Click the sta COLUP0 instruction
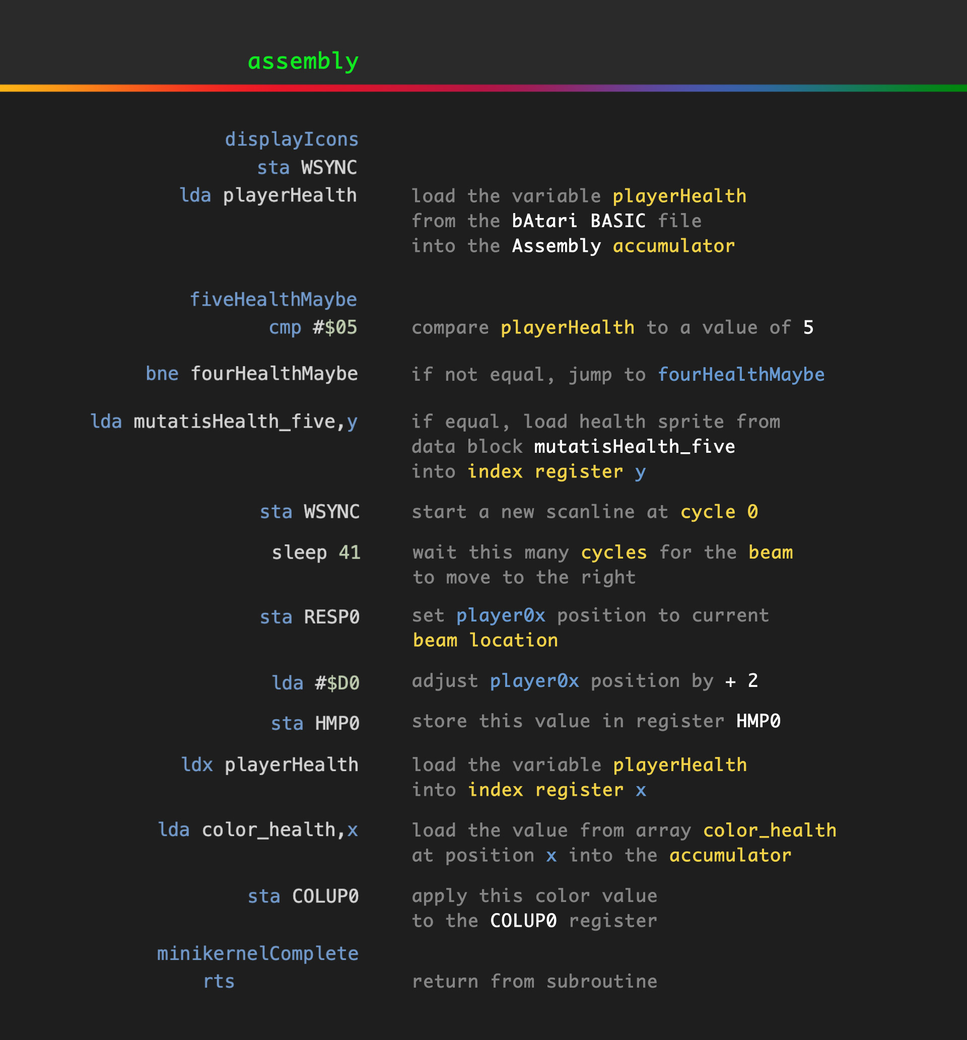 (x=304, y=895)
